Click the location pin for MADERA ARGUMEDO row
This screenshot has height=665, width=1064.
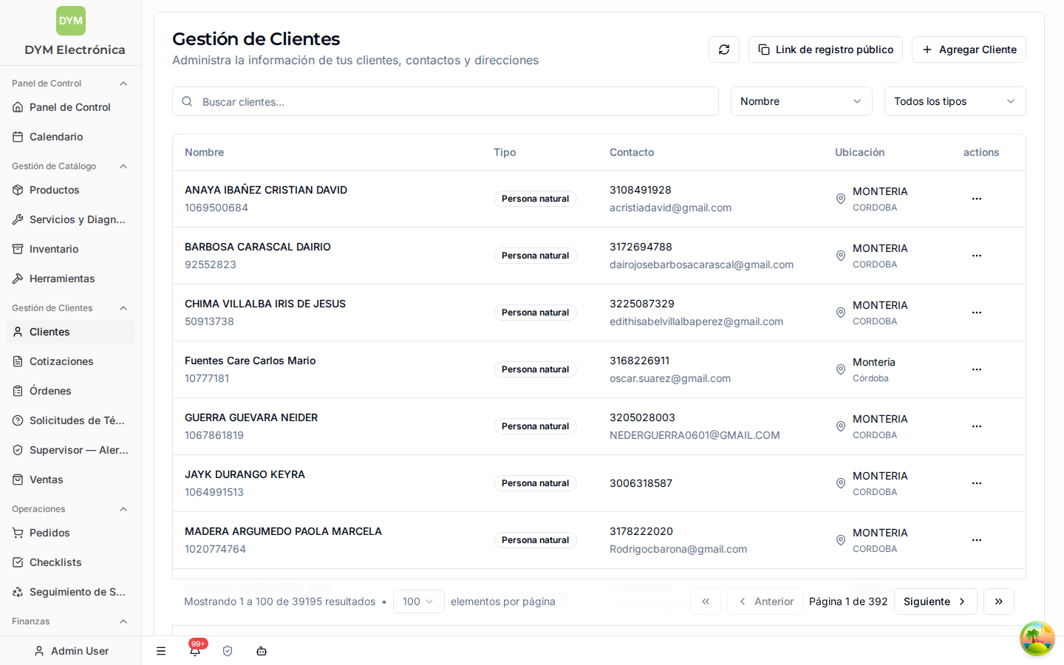[840, 540]
